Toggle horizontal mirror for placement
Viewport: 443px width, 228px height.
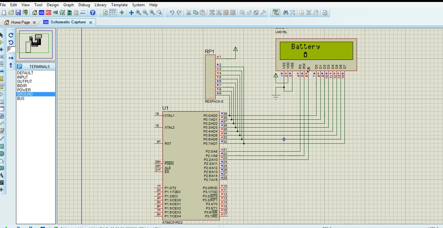(x=10, y=57)
